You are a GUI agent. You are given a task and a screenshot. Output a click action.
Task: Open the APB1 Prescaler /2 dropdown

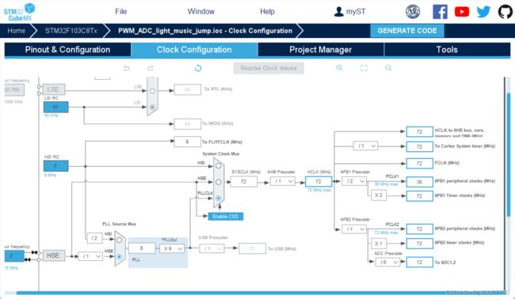[x=354, y=181]
